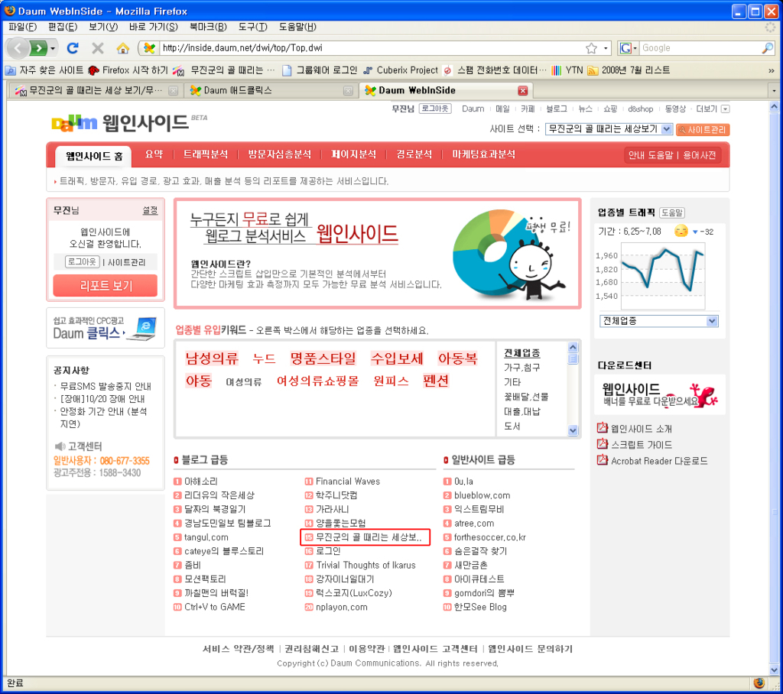Reload the page with the refresh icon

point(73,48)
